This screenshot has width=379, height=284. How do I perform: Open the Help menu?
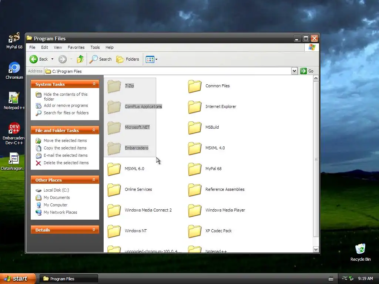[x=109, y=47]
